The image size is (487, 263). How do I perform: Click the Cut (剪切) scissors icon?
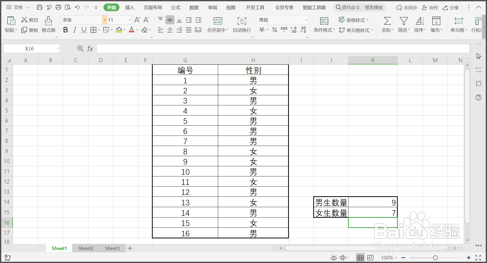pyautogui.click(x=24, y=20)
